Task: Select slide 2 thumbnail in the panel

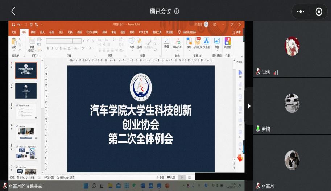Action: coord(25,91)
